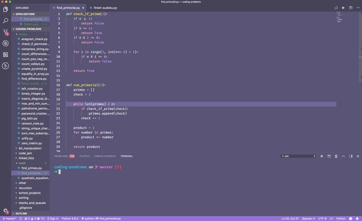Open the Debug Console panel tab
Viewport: 362px width, 221px height.
[105, 156]
